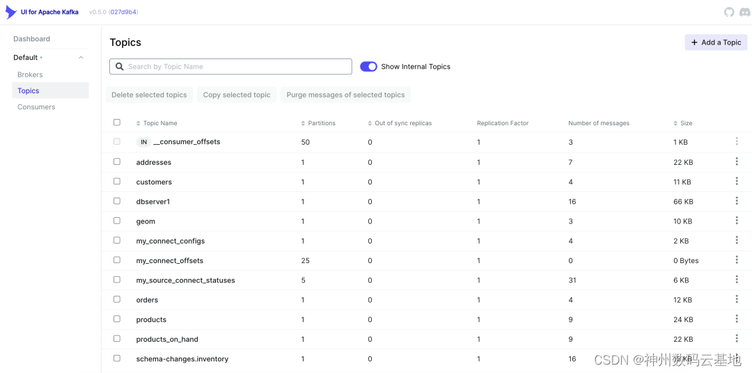This screenshot has height=373, width=752.
Task: Sort topics by the Size column
Action: pos(683,123)
